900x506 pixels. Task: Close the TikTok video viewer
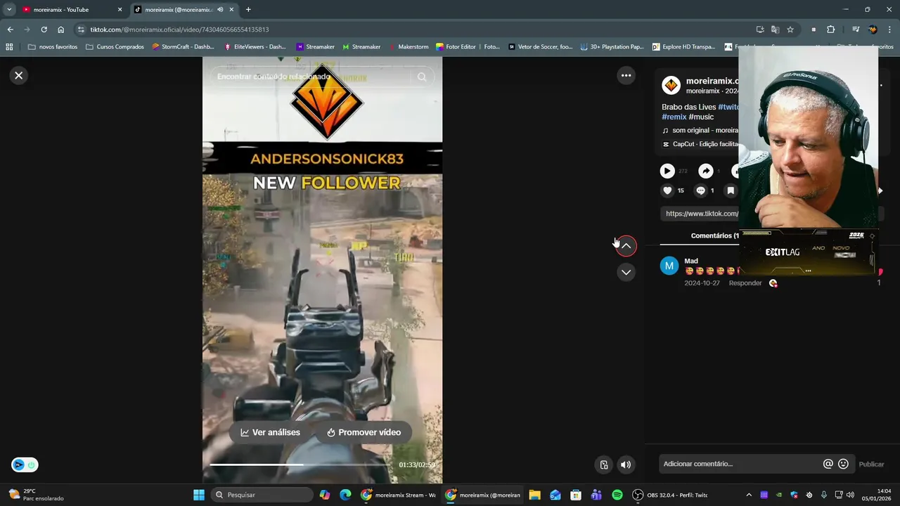click(x=19, y=75)
